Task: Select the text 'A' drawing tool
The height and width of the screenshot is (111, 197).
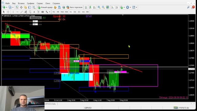Action: pos(34,12)
